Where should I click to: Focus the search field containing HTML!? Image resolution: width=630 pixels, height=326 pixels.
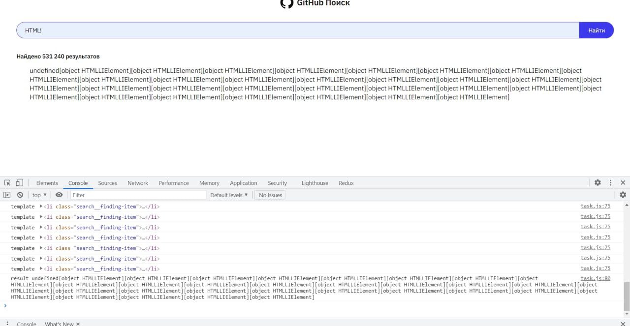click(298, 30)
